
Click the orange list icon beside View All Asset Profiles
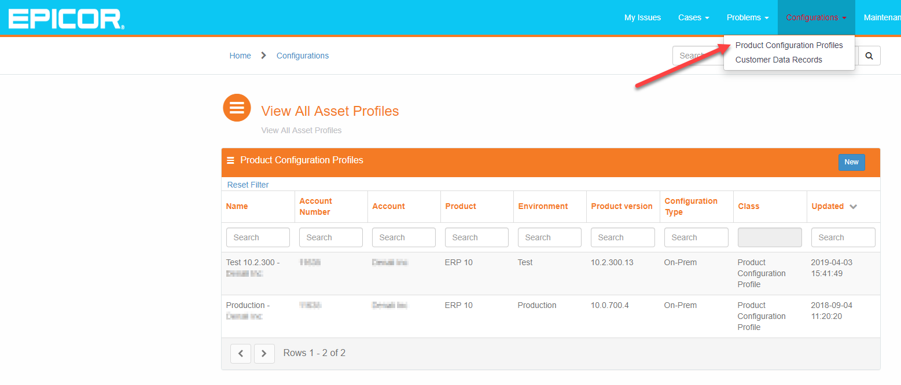tap(237, 108)
